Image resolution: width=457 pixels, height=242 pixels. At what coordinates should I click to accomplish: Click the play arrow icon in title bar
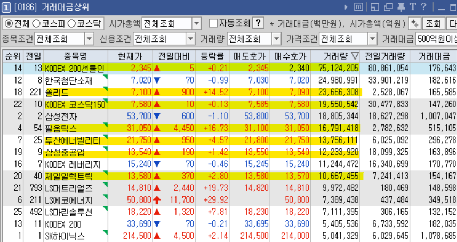(346, 7)
